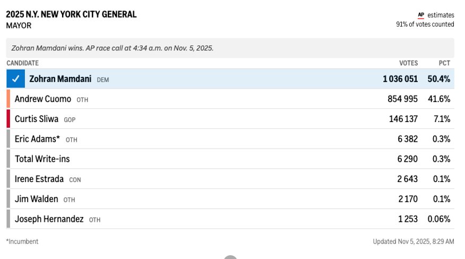Click the gray bar beside Eric Adams

tap(8, 139)
